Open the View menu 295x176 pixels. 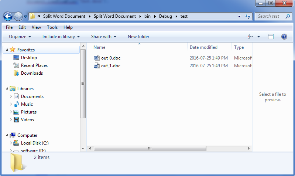pos(36,27)
